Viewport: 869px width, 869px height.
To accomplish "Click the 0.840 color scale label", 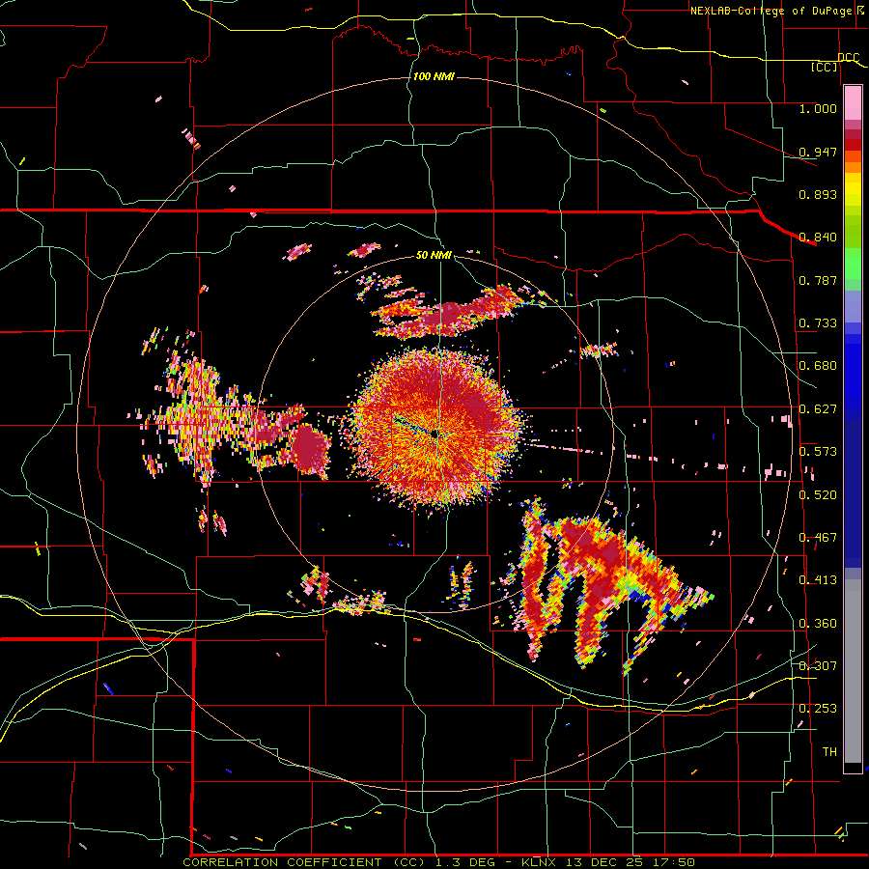I will 818,238.
